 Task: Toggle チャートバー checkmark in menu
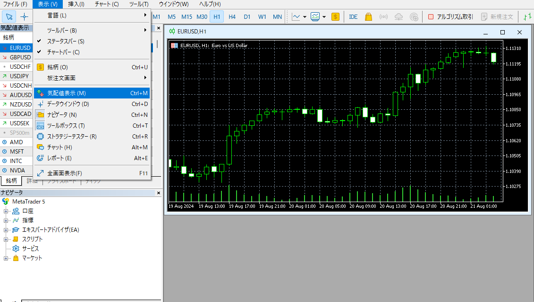pyautogui.click(x=63, y=52)
